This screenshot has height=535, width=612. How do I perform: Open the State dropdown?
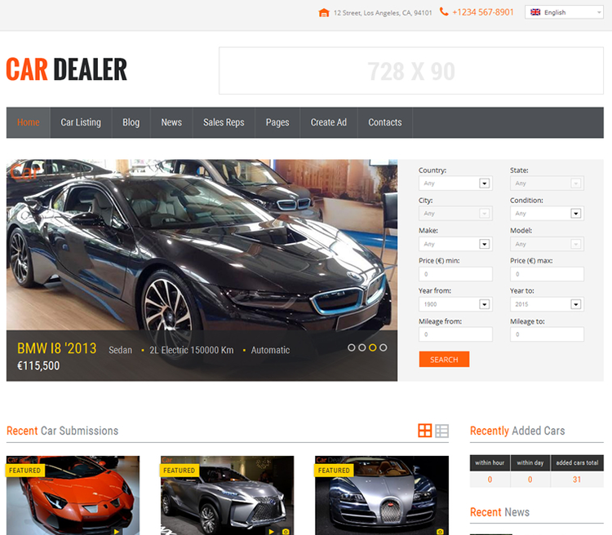[x=547, y=183]
